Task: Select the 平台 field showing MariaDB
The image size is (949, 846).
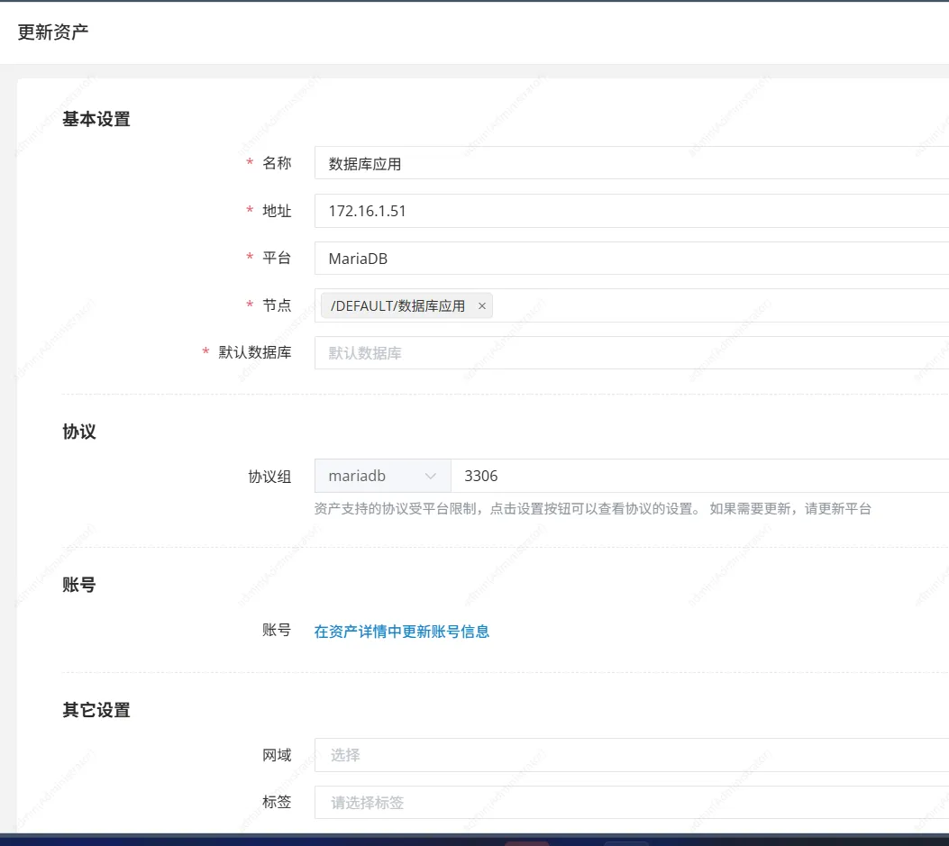Action: pyautogui.click(x=631, y=259)
